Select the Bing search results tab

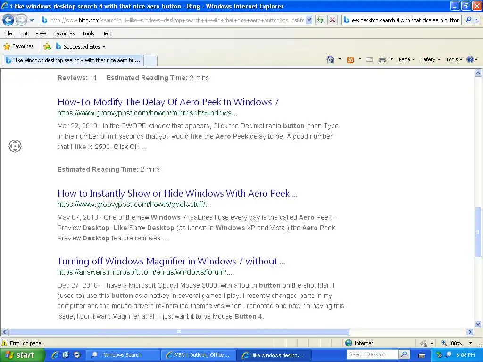coord(73,60)
